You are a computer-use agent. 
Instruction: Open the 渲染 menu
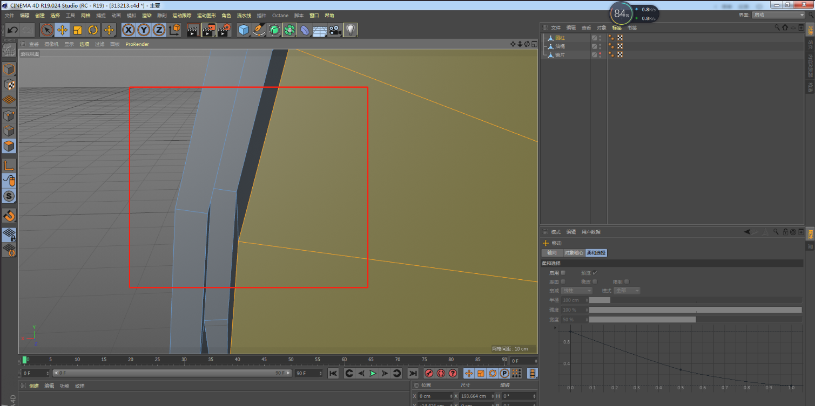(146, 16)
